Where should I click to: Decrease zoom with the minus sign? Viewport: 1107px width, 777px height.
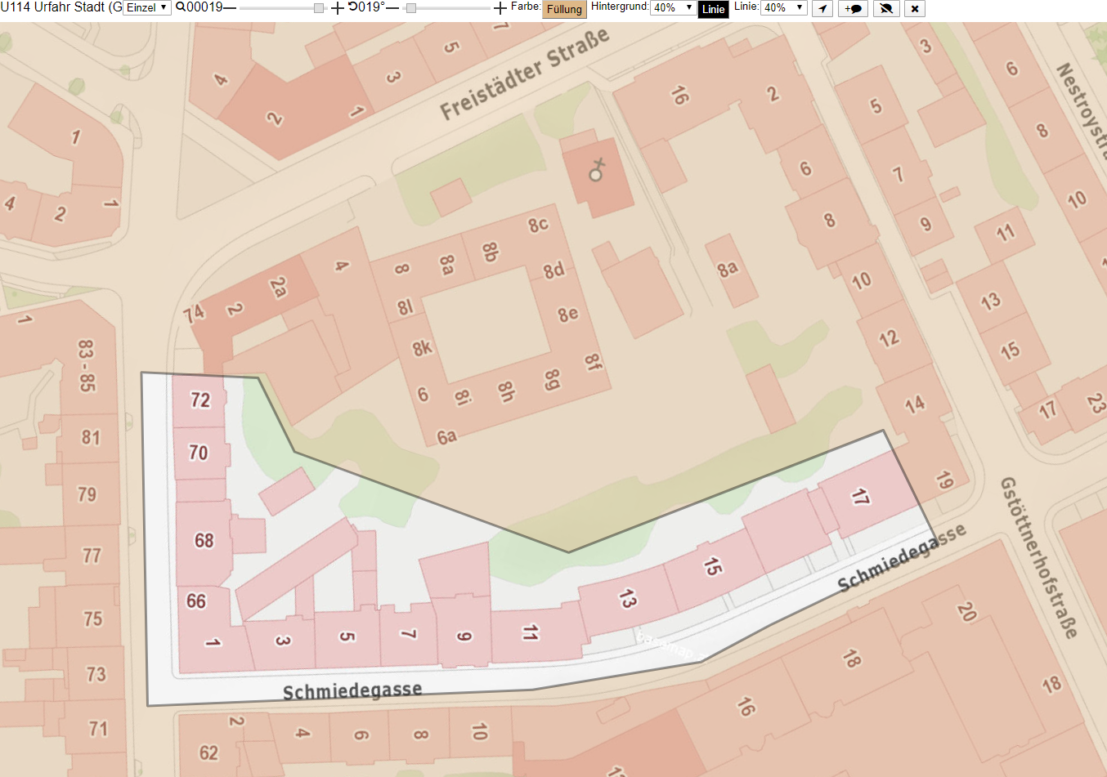(x=230, y=8)
